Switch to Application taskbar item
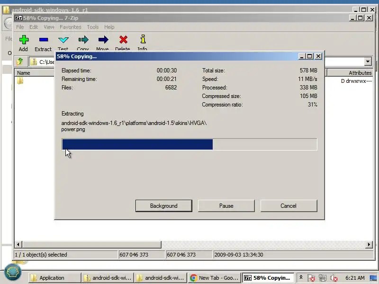The image size is (379, 284). (x=54, y=278)
